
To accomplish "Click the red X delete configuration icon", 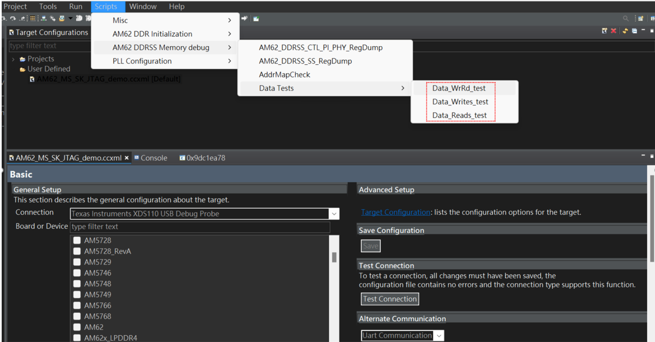I will [613, 31].
